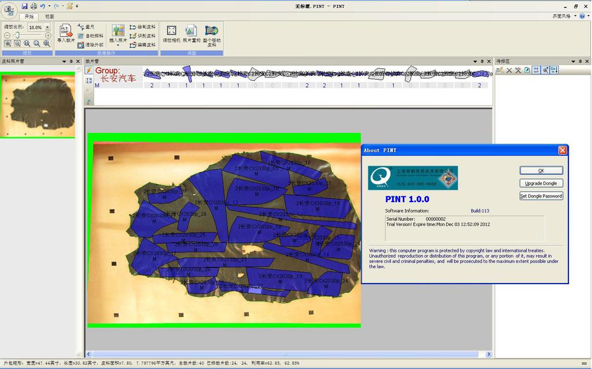
Task: Switch to the View ribbon tab
Action: pos(50,17)
